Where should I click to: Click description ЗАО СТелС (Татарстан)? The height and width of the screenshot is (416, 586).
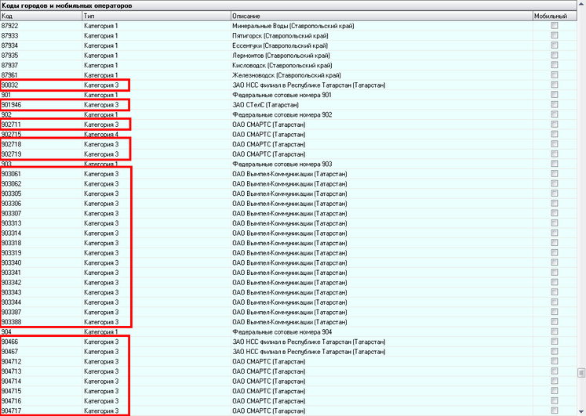click(x=265, y=105)
